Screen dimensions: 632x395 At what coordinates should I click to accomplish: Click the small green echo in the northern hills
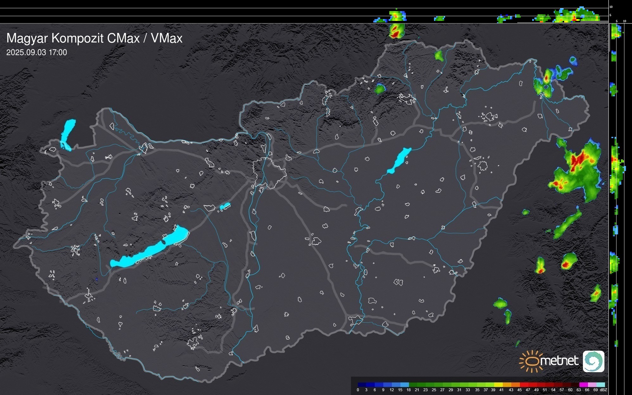click(380, 89)
